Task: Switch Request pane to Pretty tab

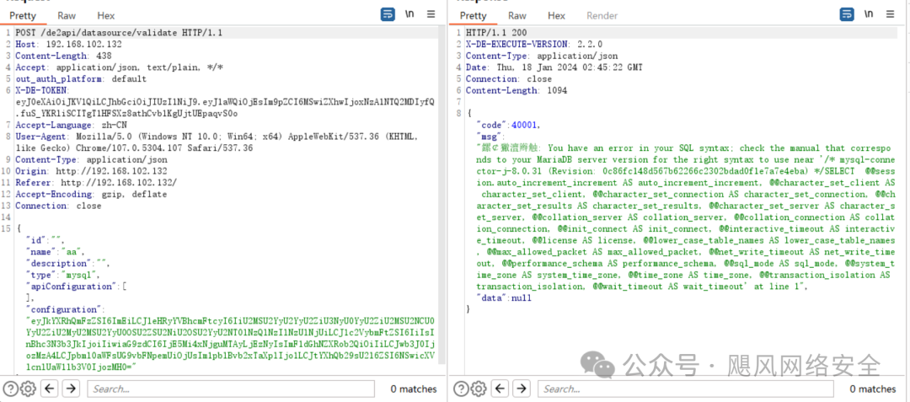Action: (x=23, y=16)
